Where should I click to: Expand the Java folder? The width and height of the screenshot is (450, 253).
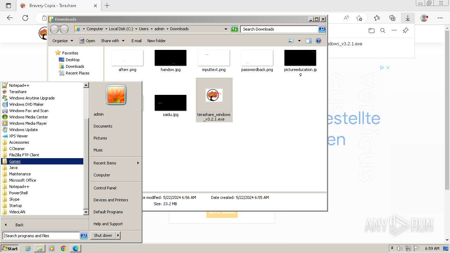click(x=13, y=168)
